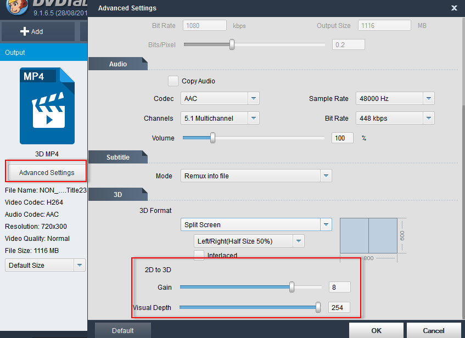Screen dimensions: 465x338
Task: Click the Gain value input field
Action: pyautogui.click(x=339, y=287)
